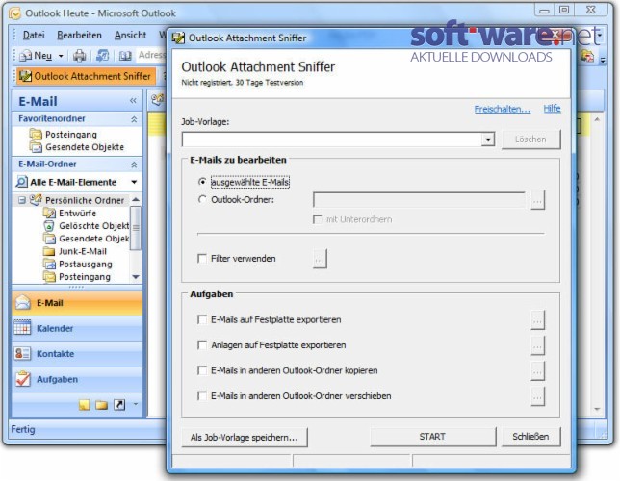Open settings for E-Mails kopieren task
Image resolution: width=620 pixels, height=481 pixels.
[x=537, y=370]
